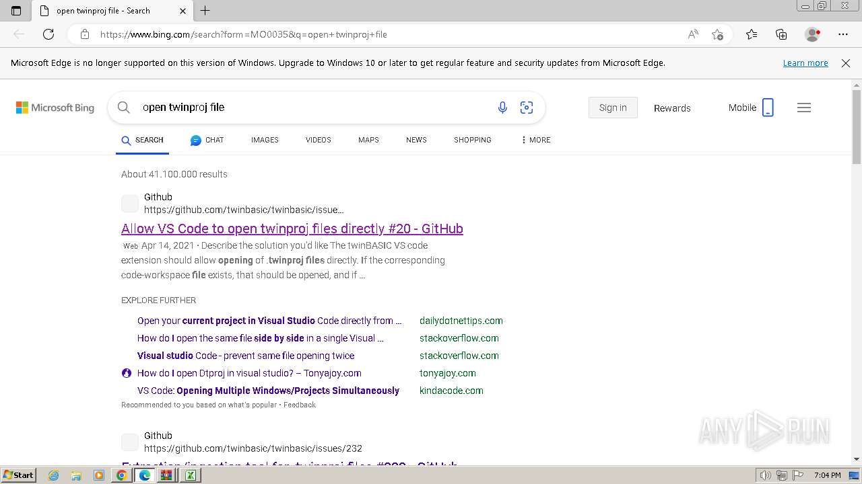The width and height of the screenshot is (862, 484).
Task: Start voice search with microphone icon
Action: (502, 108)
